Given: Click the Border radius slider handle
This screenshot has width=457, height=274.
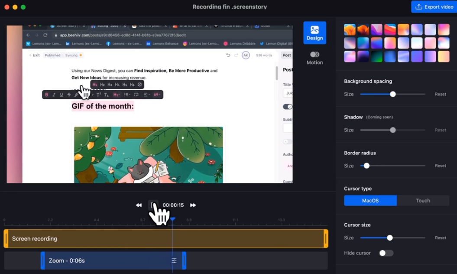Looking at the screenshot, I should tap(366, 166).
